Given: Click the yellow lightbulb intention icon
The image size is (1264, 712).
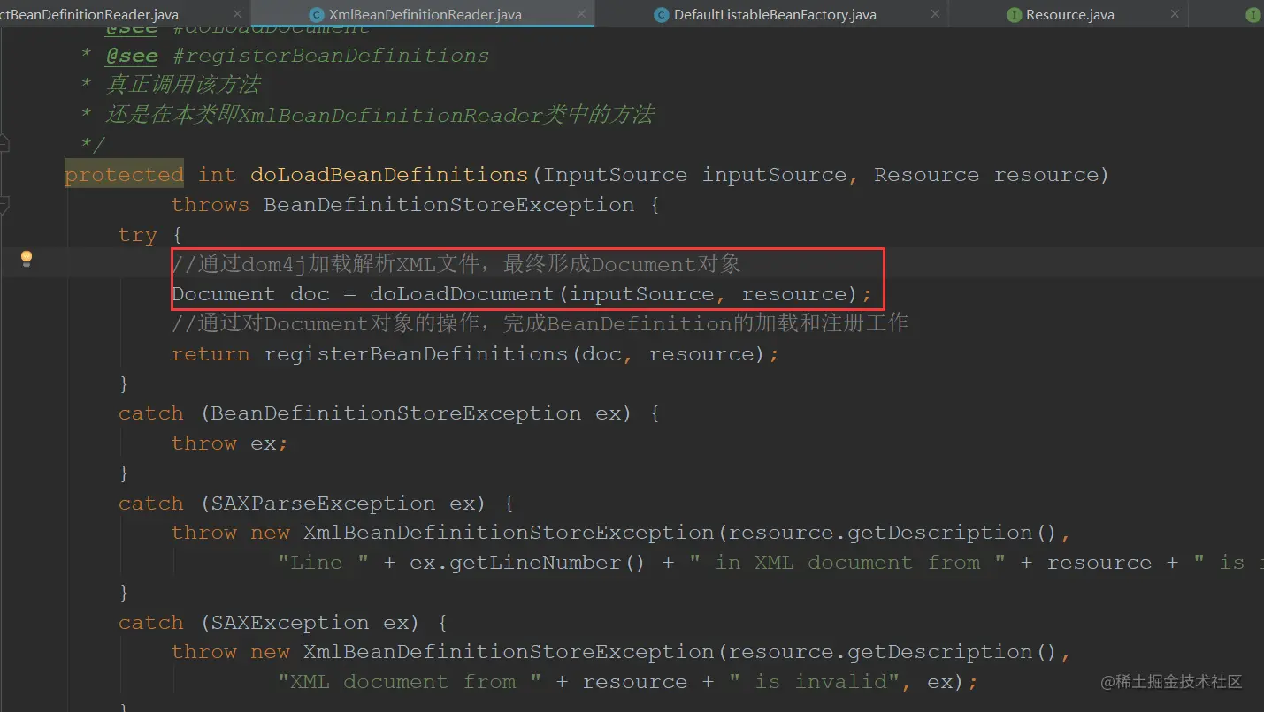Looking at the screenshot, I should 27,258.
